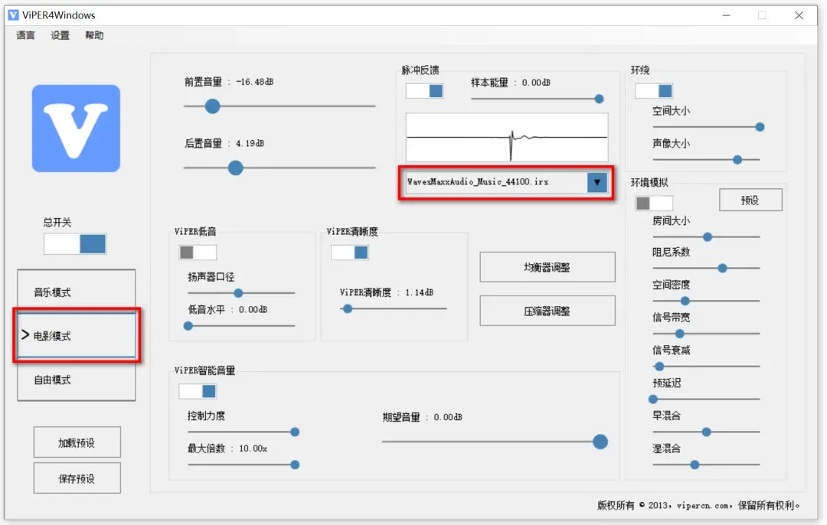Screen dimensions: 827x525
Task: Click the 控制力度 slider knob
Action: click(x=295, y=432)
